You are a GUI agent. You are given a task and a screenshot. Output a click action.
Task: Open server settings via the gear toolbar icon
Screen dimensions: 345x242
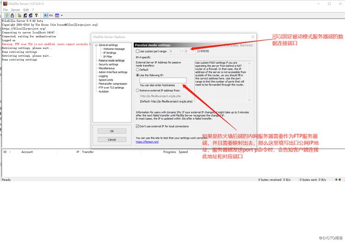coord(20,15)
